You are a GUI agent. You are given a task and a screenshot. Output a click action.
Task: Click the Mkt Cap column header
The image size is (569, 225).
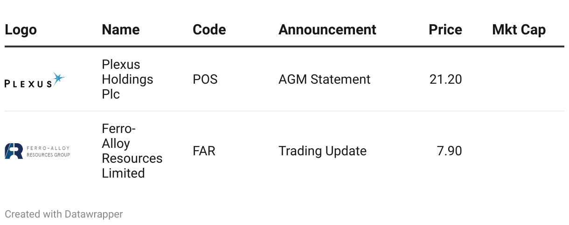[519, 30]
